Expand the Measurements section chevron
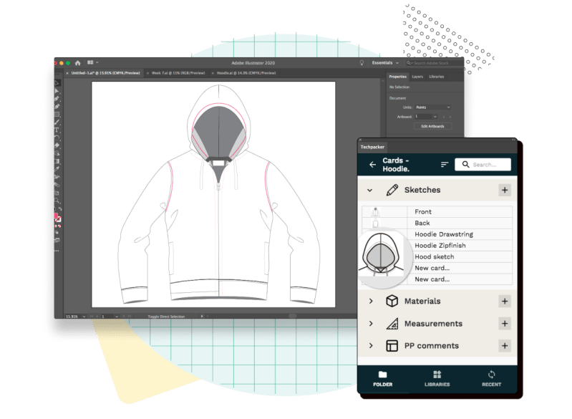This screenshot has width=572, height=419. tap(371, 324)
